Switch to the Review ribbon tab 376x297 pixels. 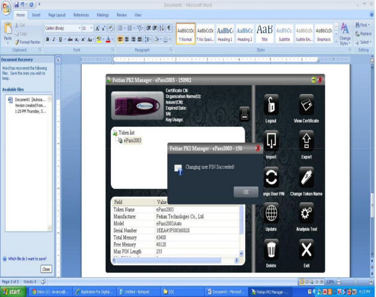click(122, 15)
